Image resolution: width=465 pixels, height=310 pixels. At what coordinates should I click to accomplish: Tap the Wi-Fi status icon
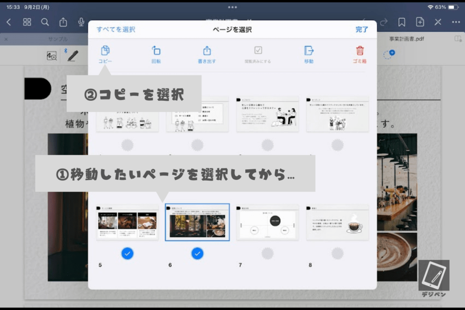[x=430, y=7]
